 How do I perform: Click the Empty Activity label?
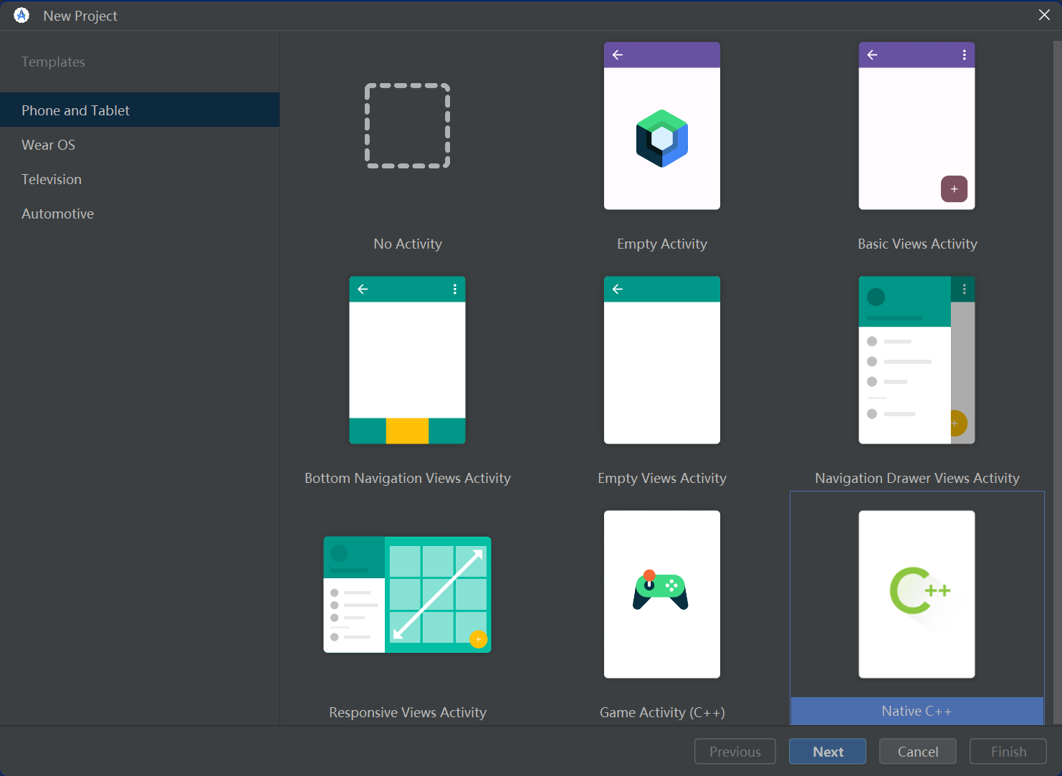point(662,244)
